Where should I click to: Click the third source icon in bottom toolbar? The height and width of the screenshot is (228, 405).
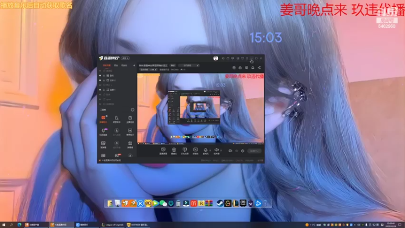tap(185, 151)
